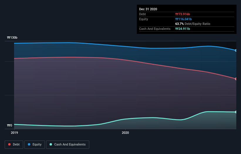Click the teal Cash And Equivalents legend dot
The height and width of the screenshot is (154, 241).
pos(51,144)
